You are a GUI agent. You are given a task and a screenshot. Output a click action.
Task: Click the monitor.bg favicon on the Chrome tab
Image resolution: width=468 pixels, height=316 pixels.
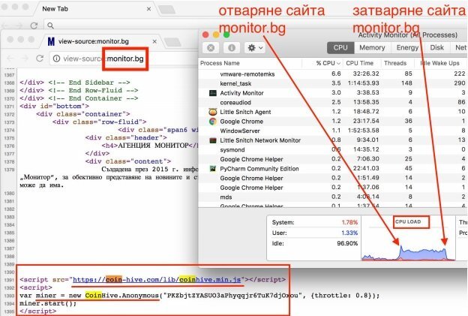click(x=51, y=41)
